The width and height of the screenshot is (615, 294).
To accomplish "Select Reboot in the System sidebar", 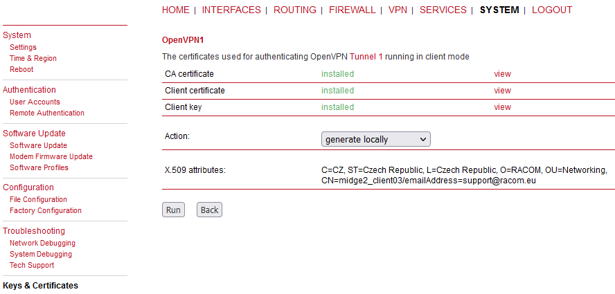I will (x=21, y=69).
